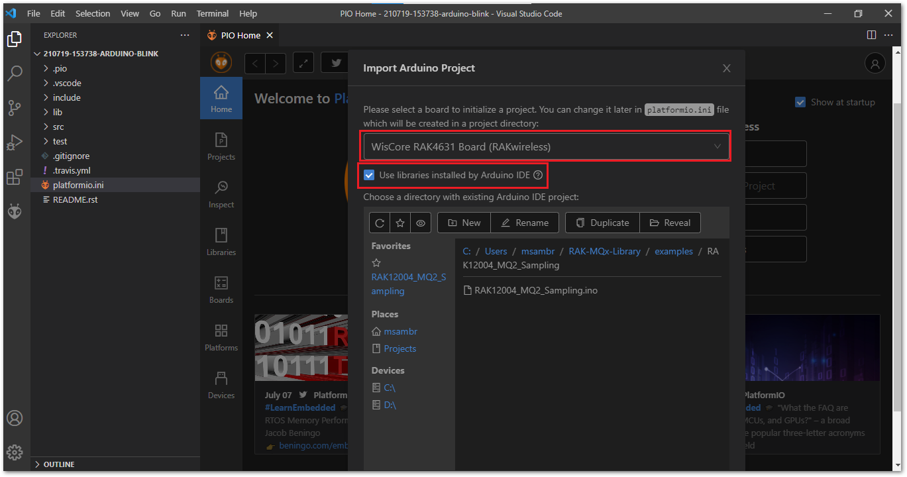Click the Reveal button
Screen dimensions: 907x477
tap(670, 223)
